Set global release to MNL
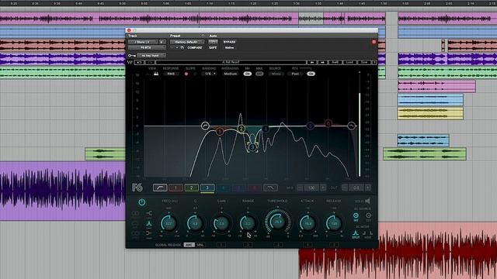This screenshot has width=497, height=279. pos(200,245)
